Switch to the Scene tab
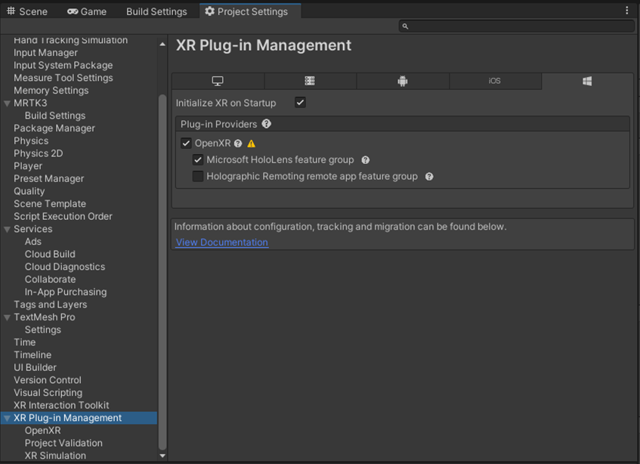The width and height of the screenshot is (640, 464). (27, 11)
